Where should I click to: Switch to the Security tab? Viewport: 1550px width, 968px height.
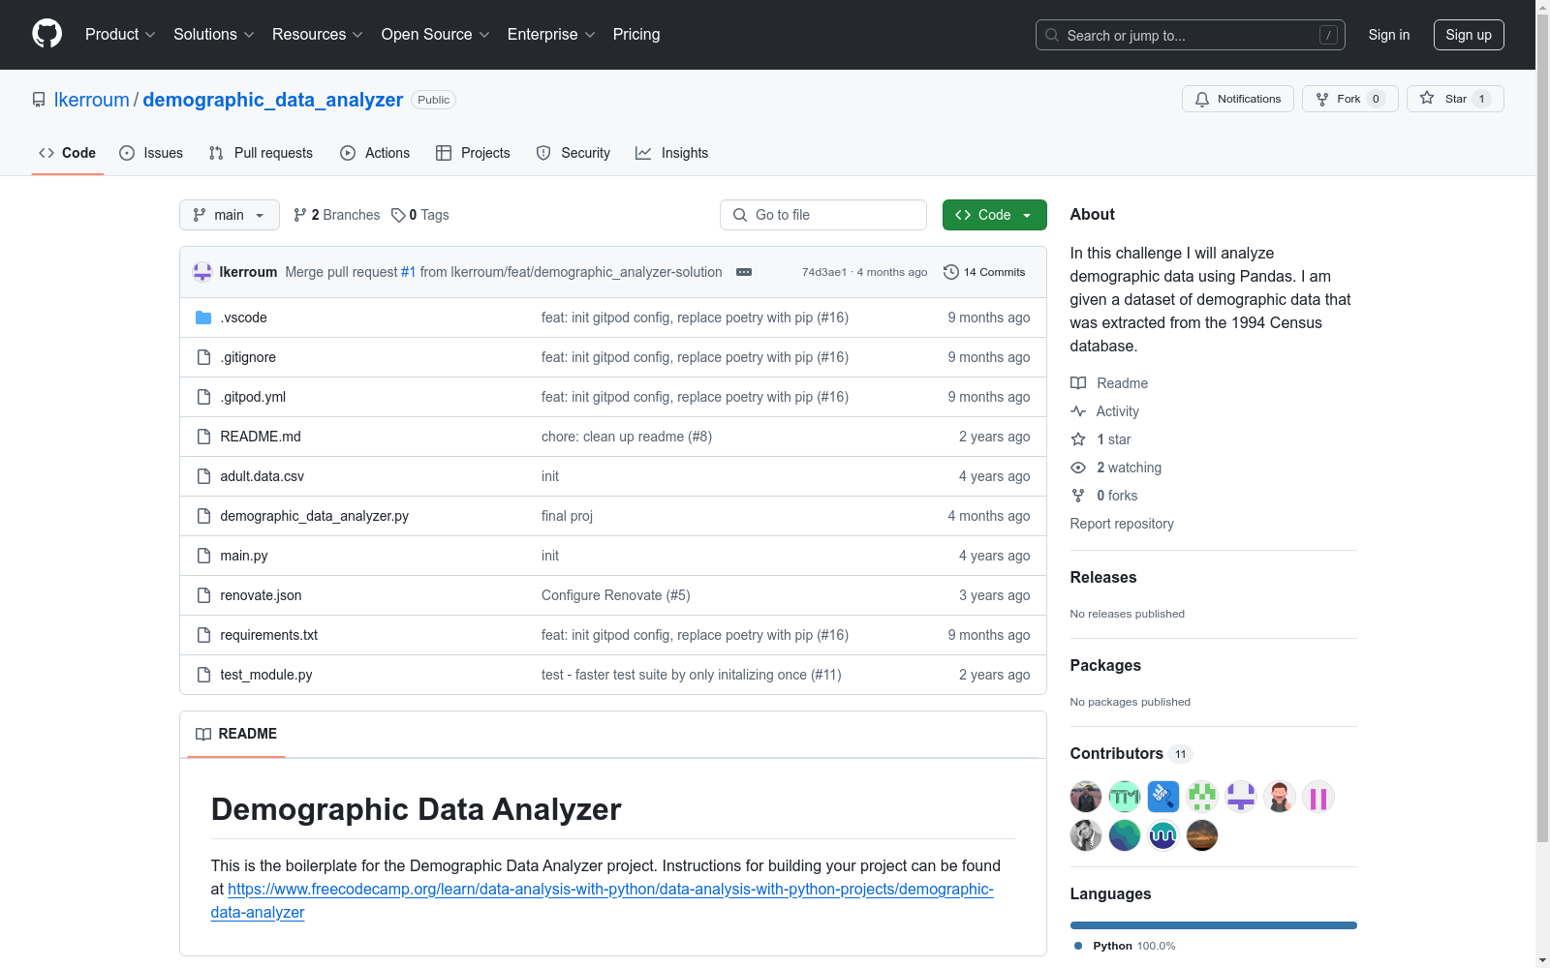pyautogui.click(x=573, y=153)
